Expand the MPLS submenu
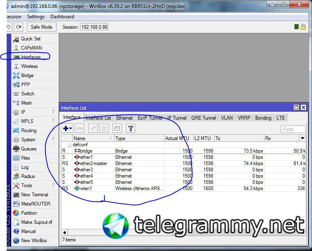The width and height of the screenshot is (312, 251). (x=35, y=121)
